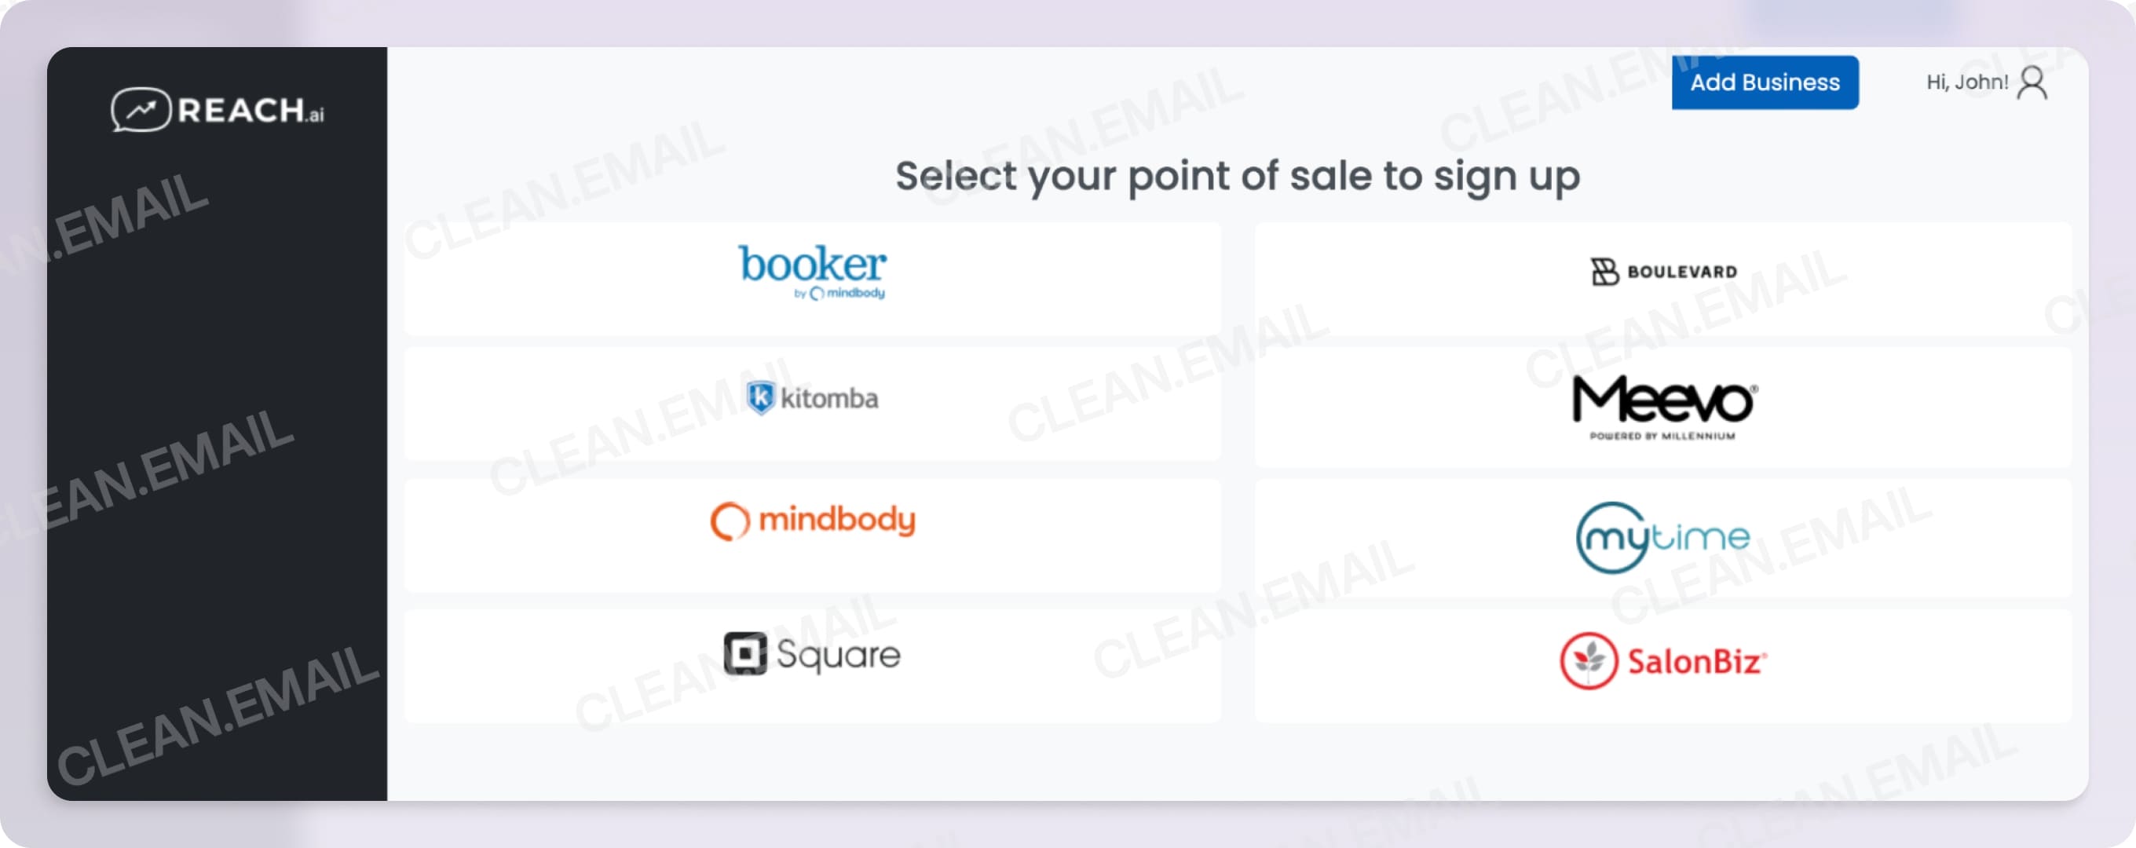Choose the SalonBiz wordmark text
This screenshot has height=848, width=2136.
pos(1695,661)
